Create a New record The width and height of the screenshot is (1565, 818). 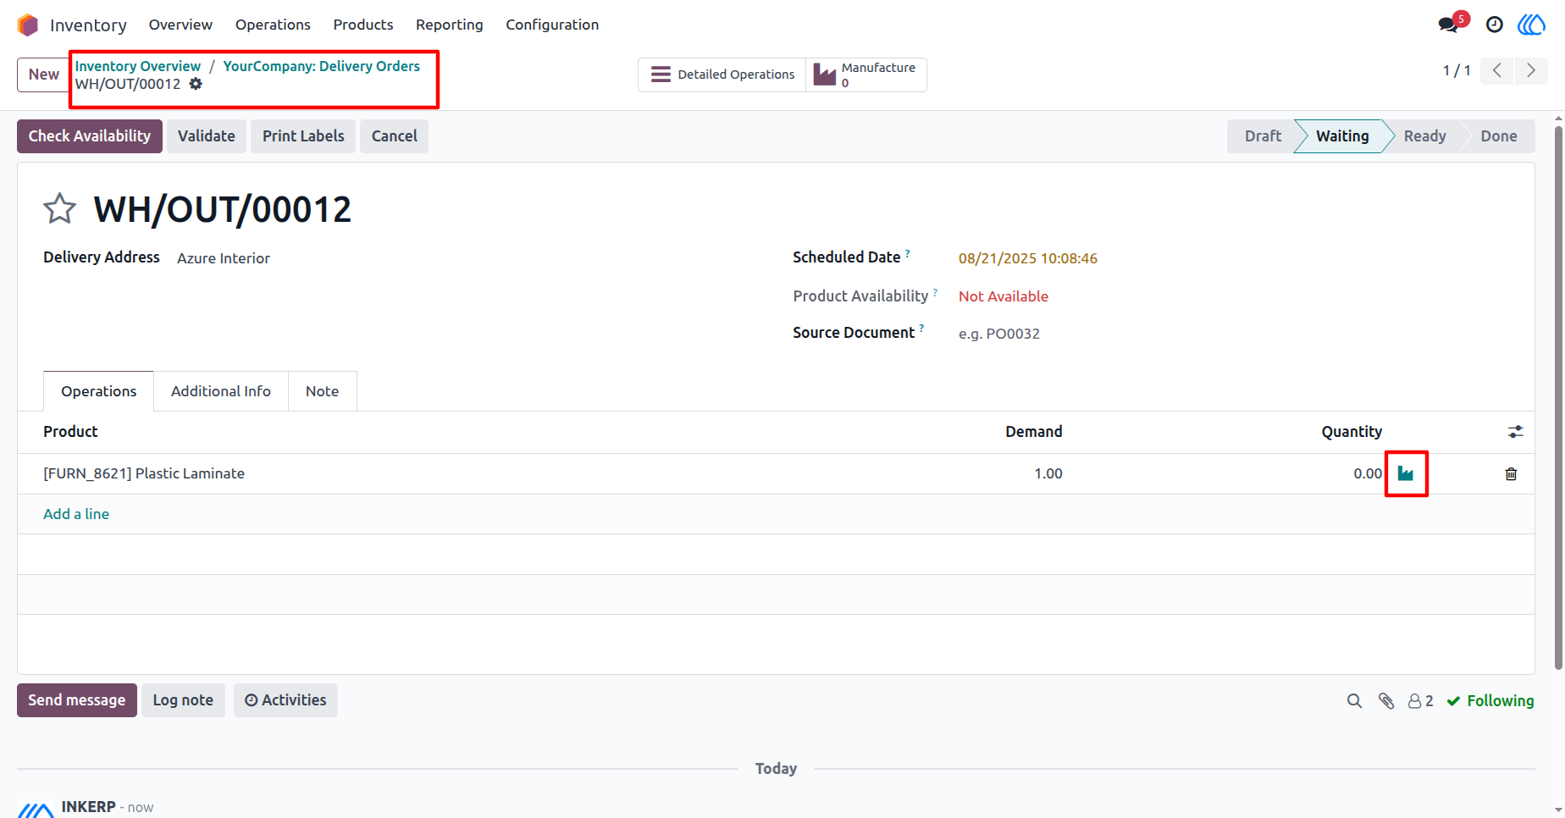44,75
